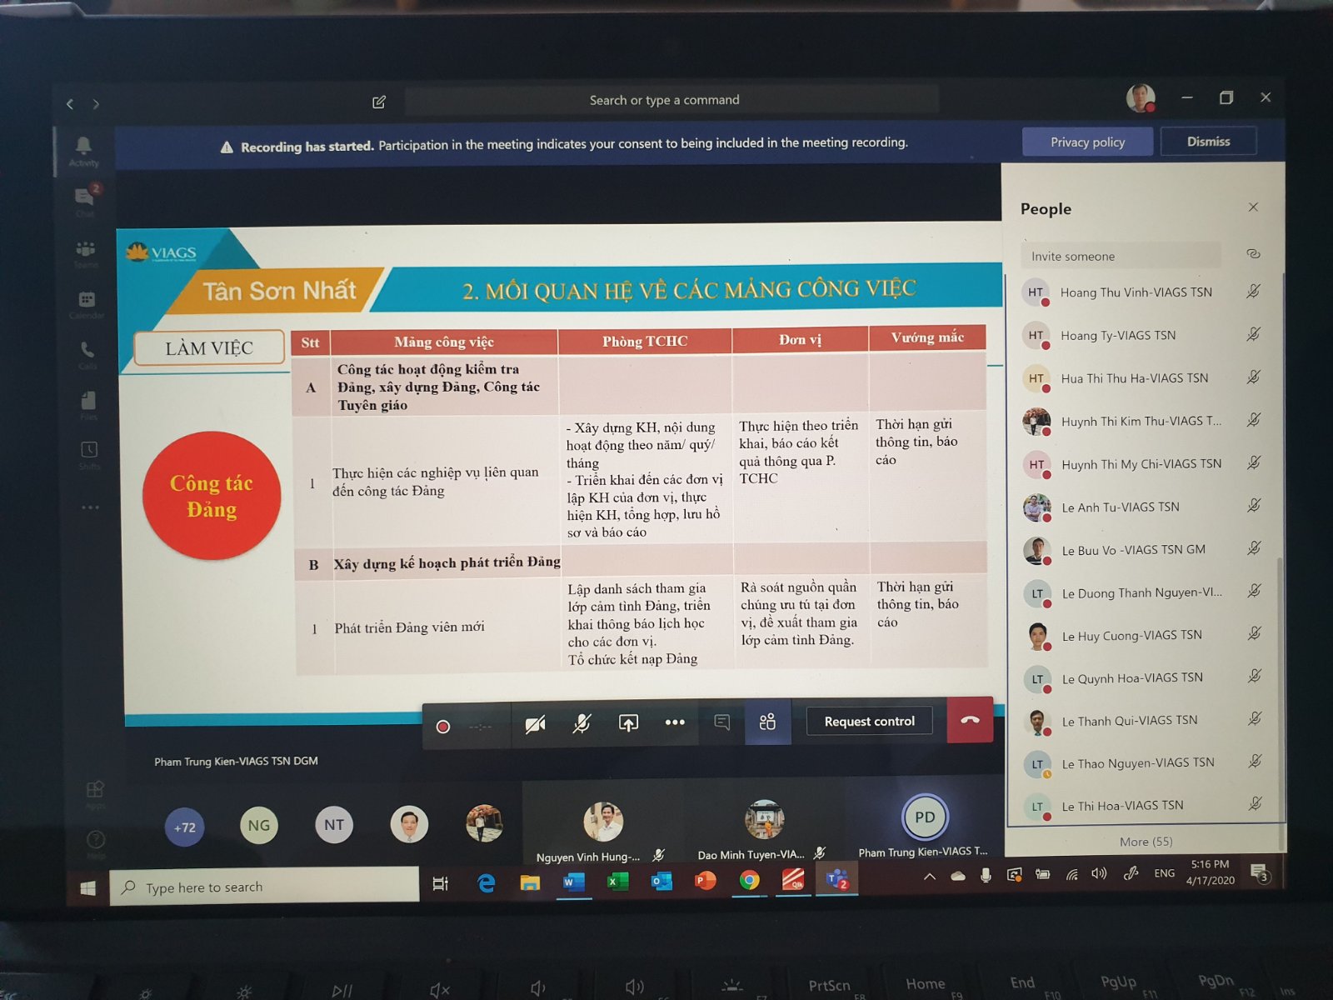Open the profile picture menu in title bar
1333x1000 pixels.
coord(1141,97)
